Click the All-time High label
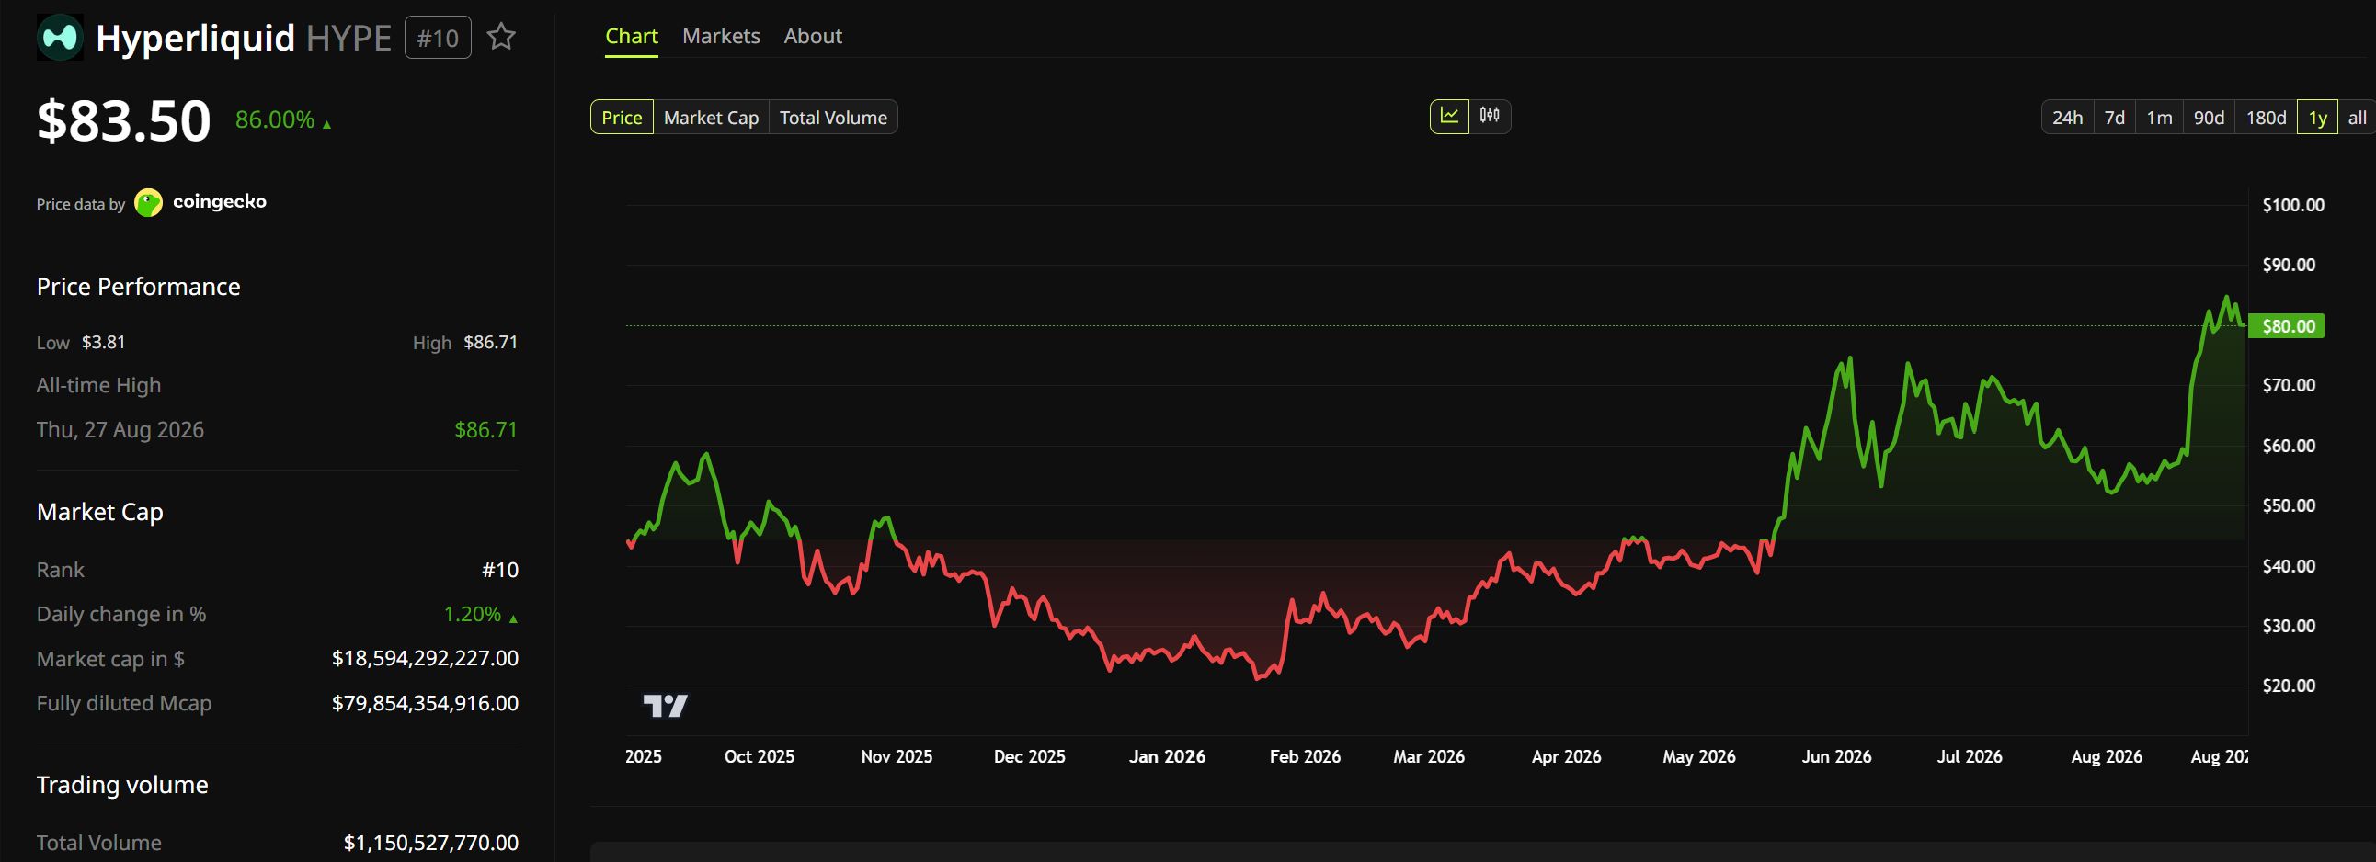 click(98, 385)
